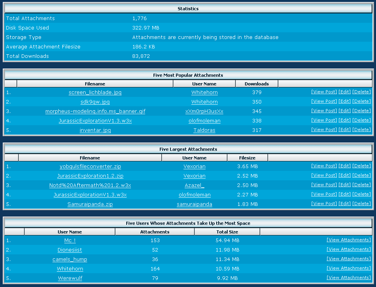The image size is (376, 287).
Task: Edit the morpheus-modeling banner gif attachment
Action: [x=344, y=111]
